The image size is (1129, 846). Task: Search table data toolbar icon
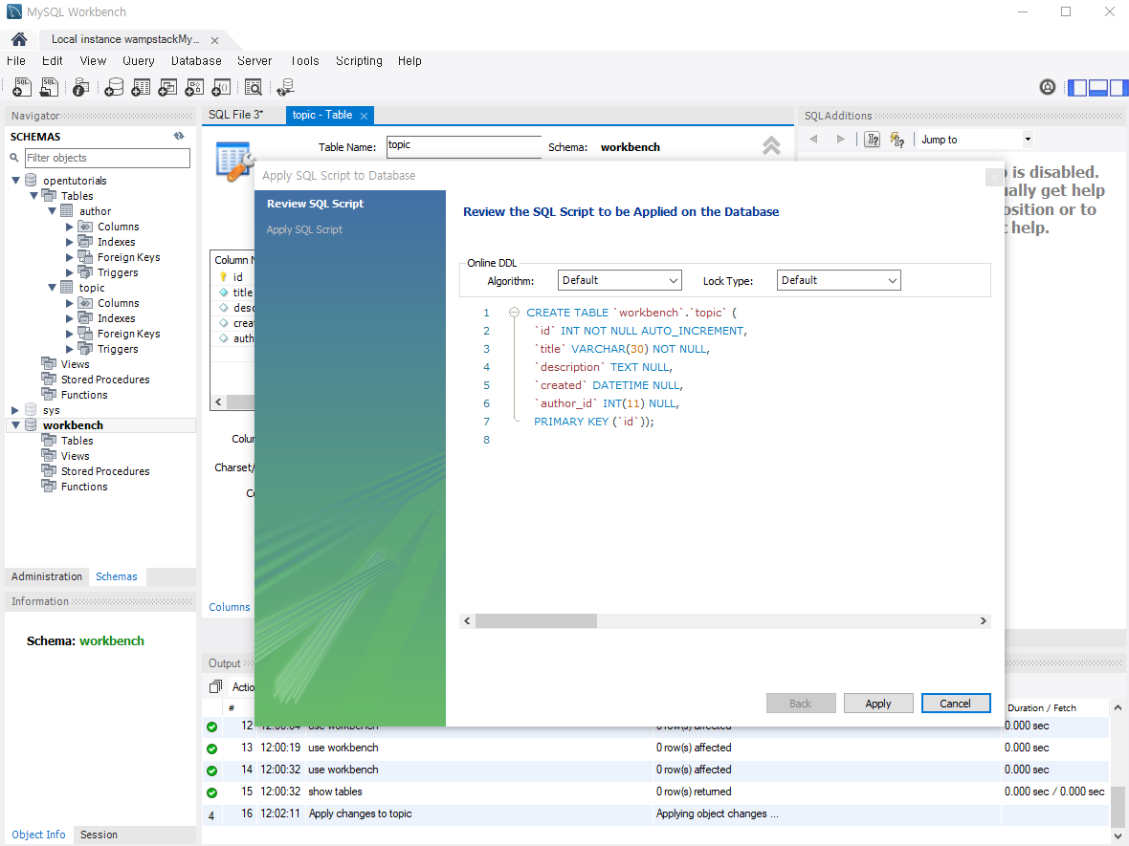pos(254,87)
